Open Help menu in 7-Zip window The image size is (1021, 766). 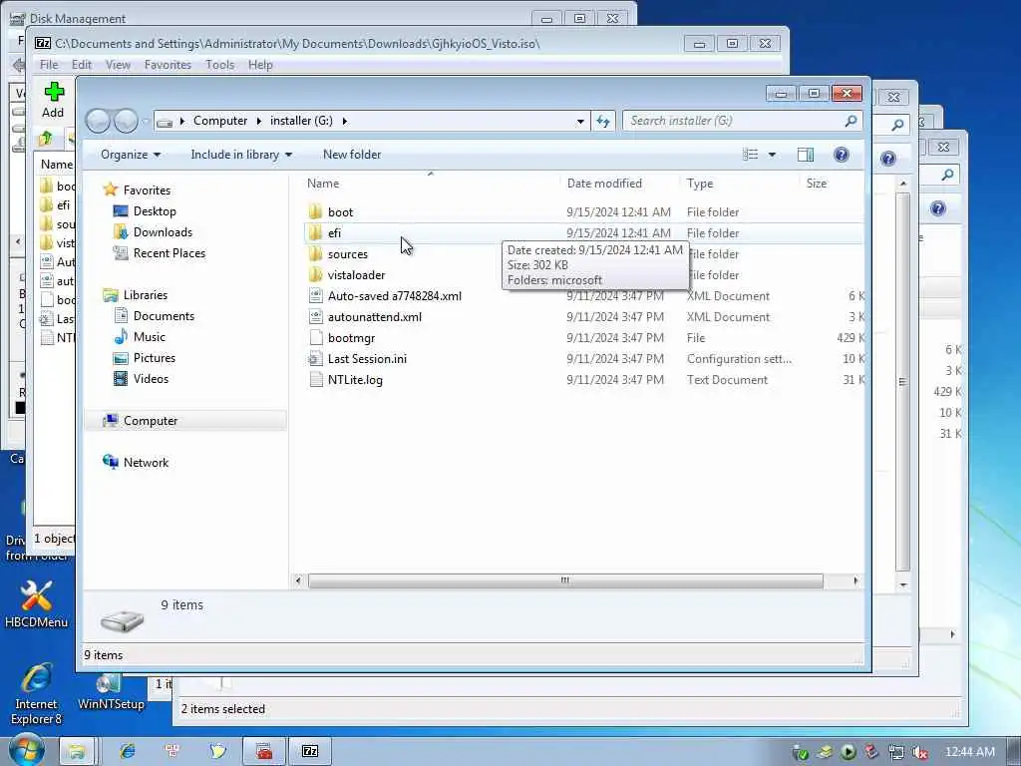[260, 65]
